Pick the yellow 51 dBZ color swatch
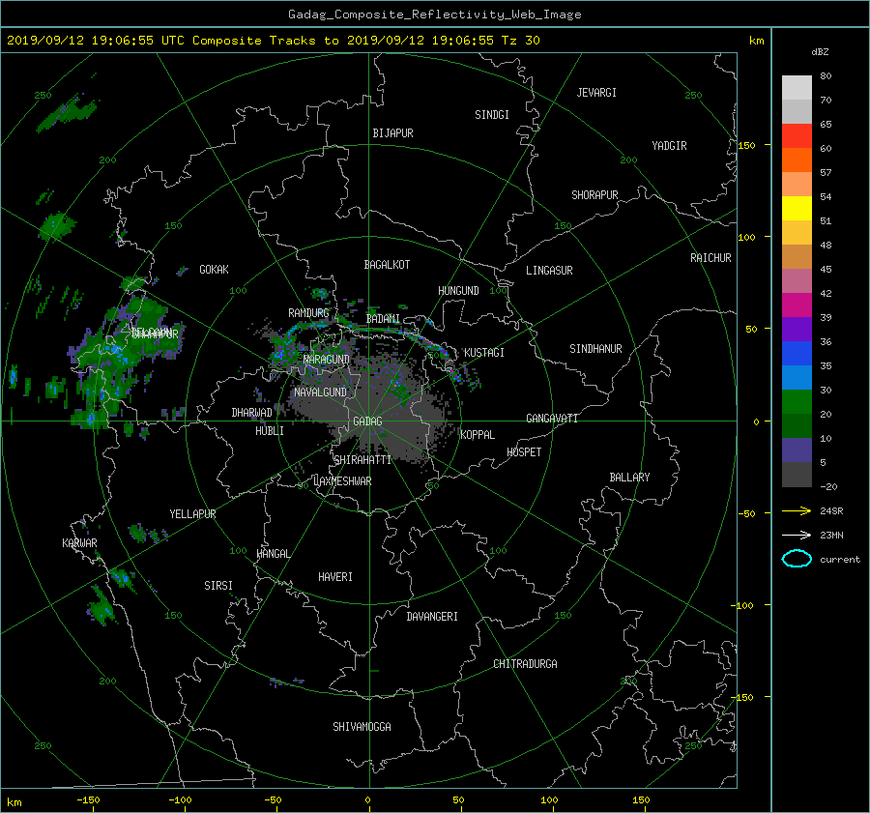 coord(797,208)
